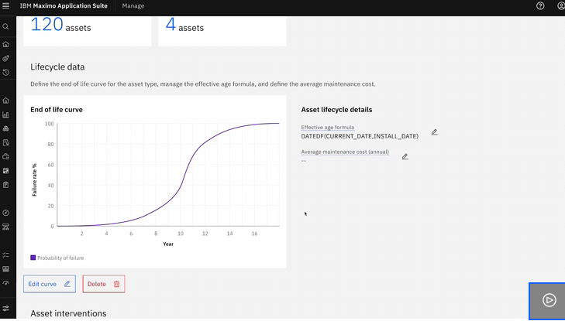Viewport: 565px width, 321px height.
Task: Click the DATEDF(CURRENT_DATE,INSTALL_DATE) formula text
Action: point(360,136)
